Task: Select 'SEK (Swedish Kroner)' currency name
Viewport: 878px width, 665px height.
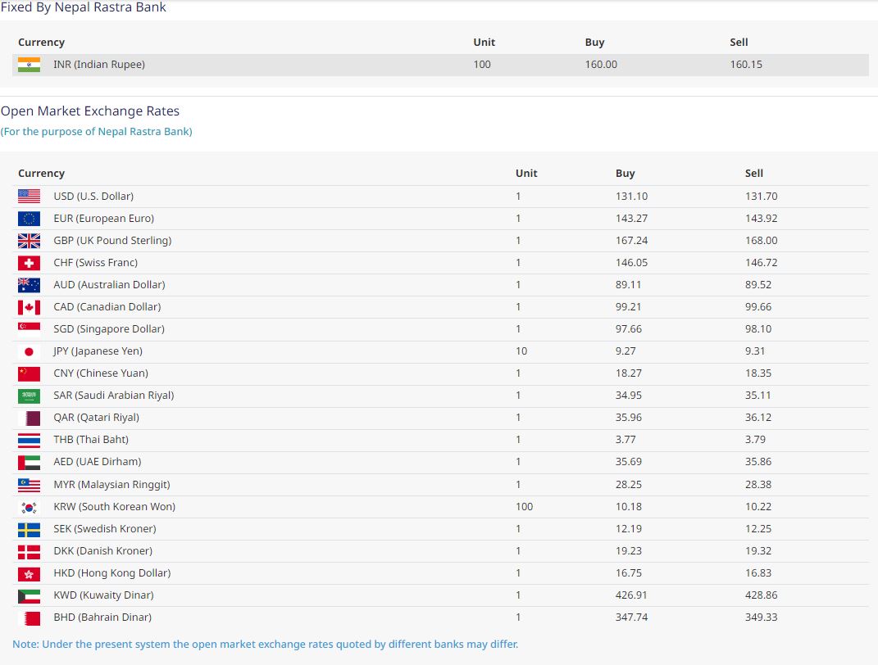Action: 105,528
